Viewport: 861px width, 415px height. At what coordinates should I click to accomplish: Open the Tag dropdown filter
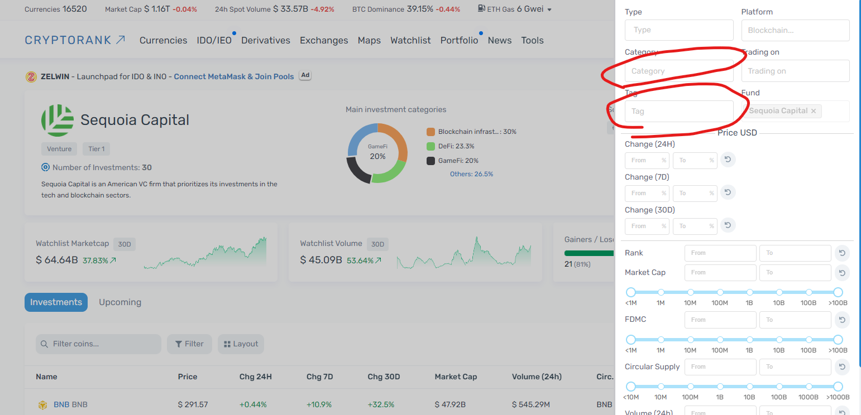(678, 112)
